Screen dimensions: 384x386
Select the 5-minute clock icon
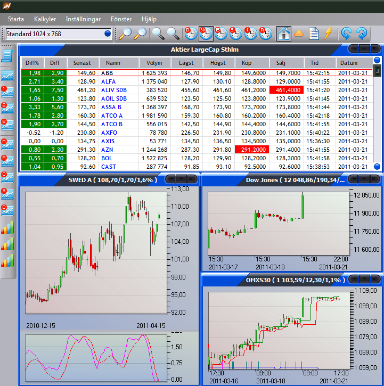(236, 34)
